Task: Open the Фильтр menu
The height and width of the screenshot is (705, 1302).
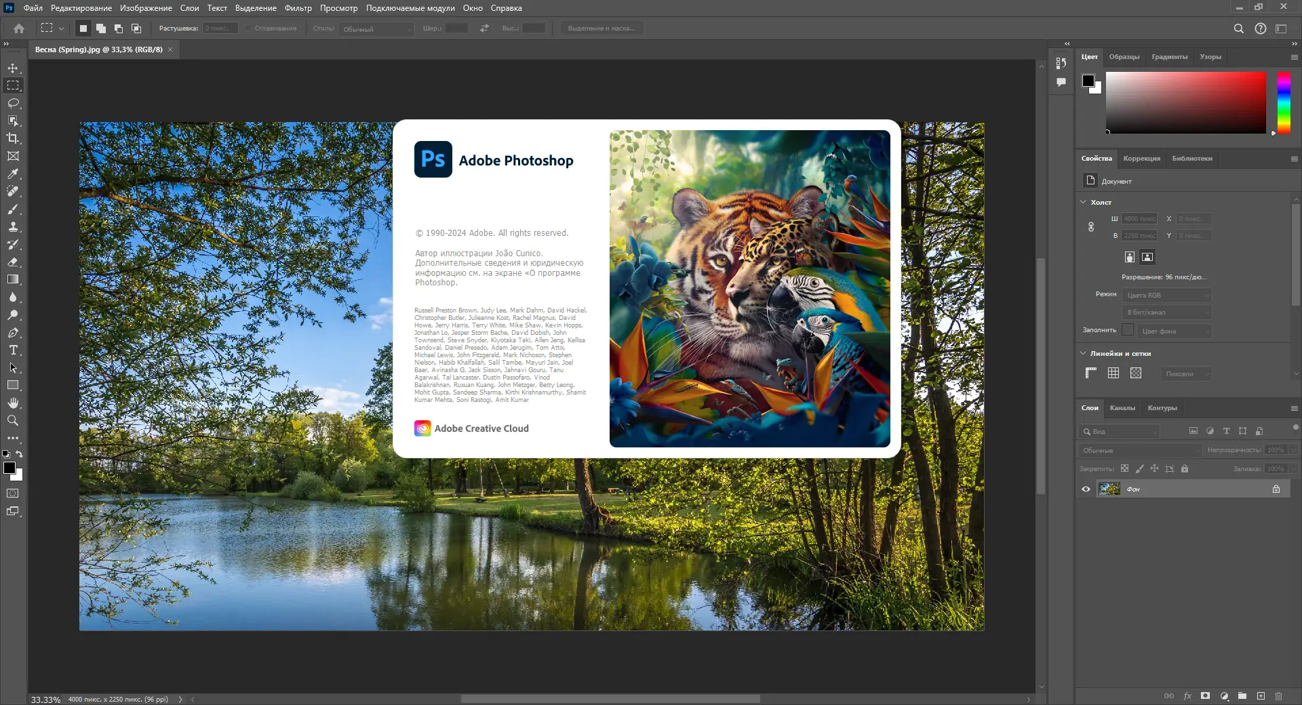Action: pyautogui.click(x=298, y=8)
